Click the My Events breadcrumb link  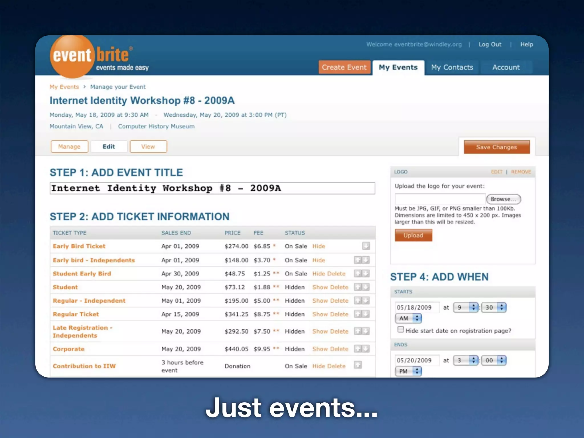coord(64,87)
